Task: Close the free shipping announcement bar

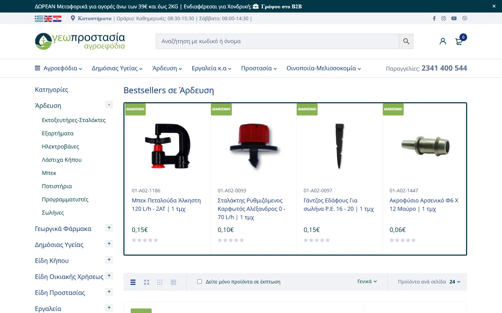Action: 494,6
